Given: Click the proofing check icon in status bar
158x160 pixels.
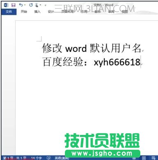Looking at the screenshot, I should click(48, 158).
